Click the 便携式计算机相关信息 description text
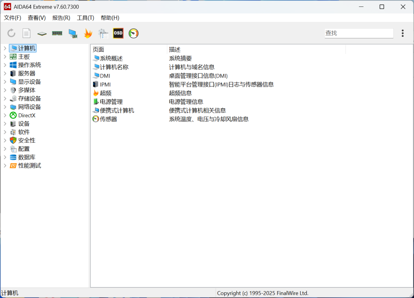Screen dimensions: 414x298 (x=197, y=110)
